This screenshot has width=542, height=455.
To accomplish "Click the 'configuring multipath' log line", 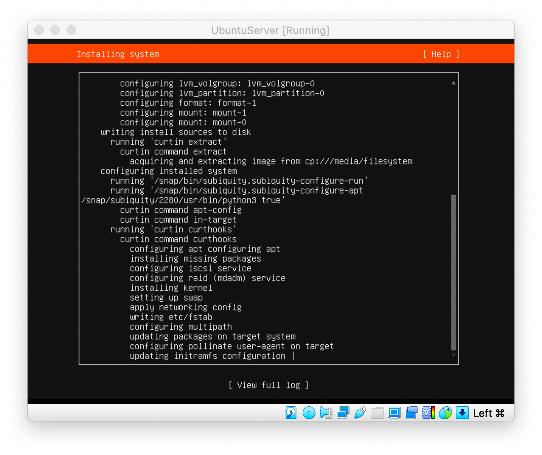I will pos(181,327).
